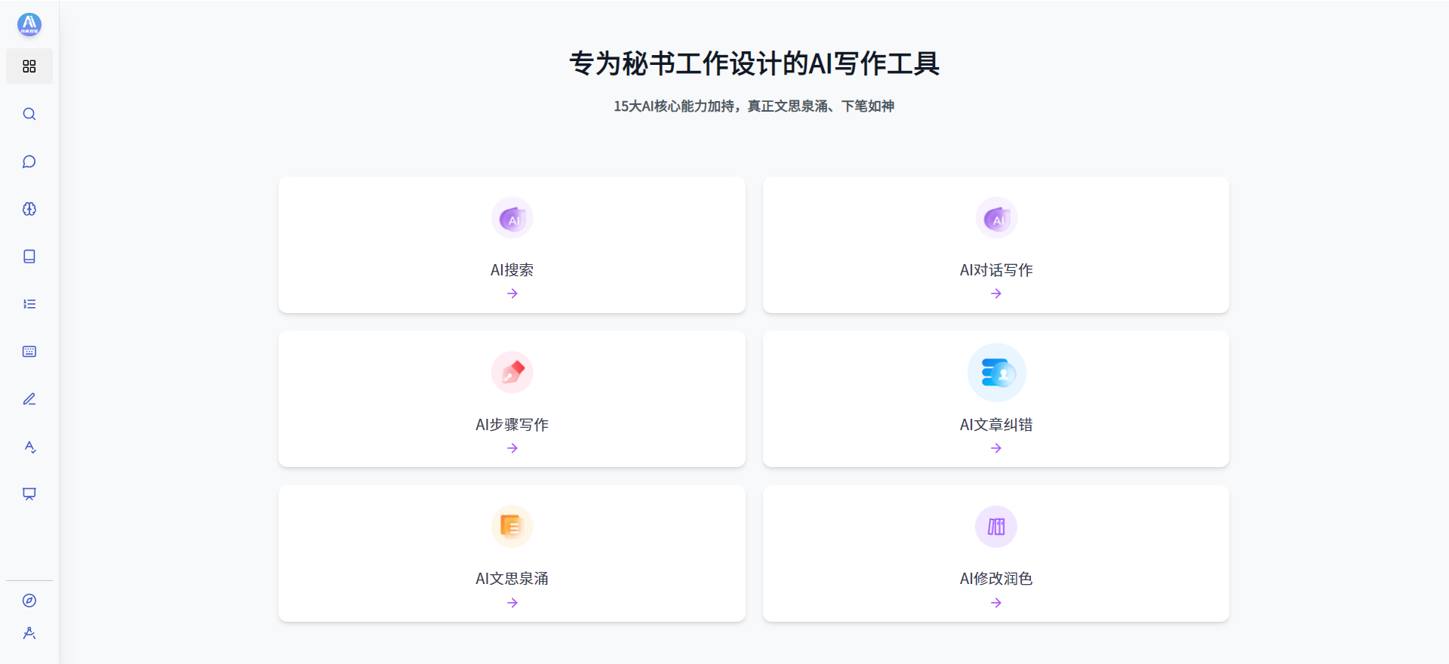The image size is (1449, 664).
Task: Open the AI搜索 label link
Action: pos(512,270)
